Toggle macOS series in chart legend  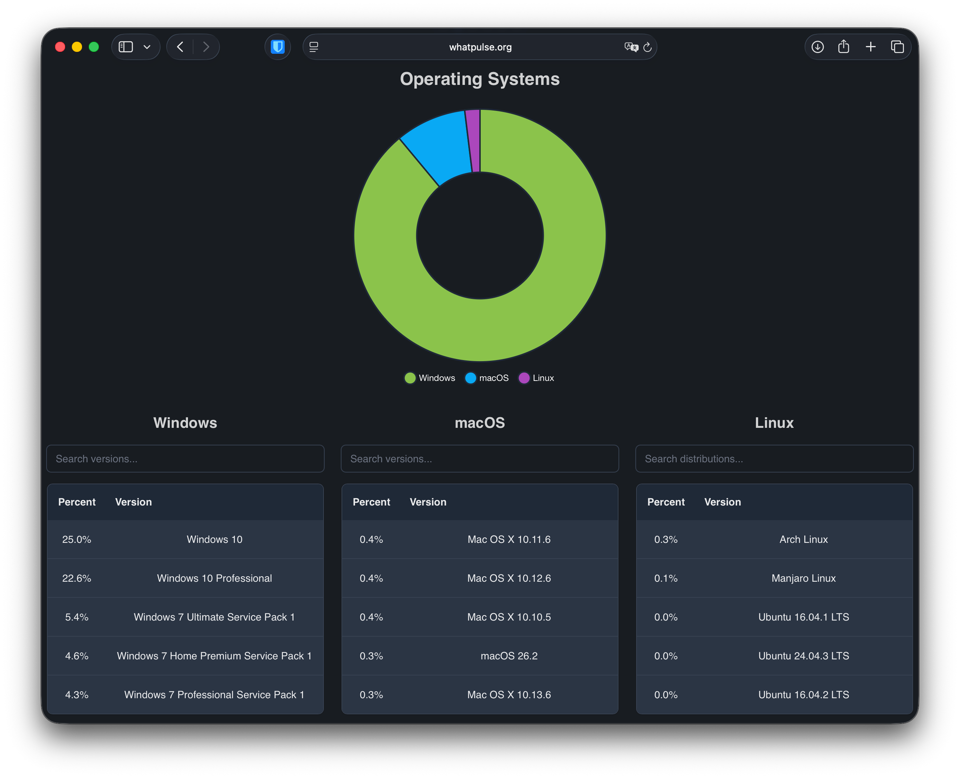click(x=487, y=378)
